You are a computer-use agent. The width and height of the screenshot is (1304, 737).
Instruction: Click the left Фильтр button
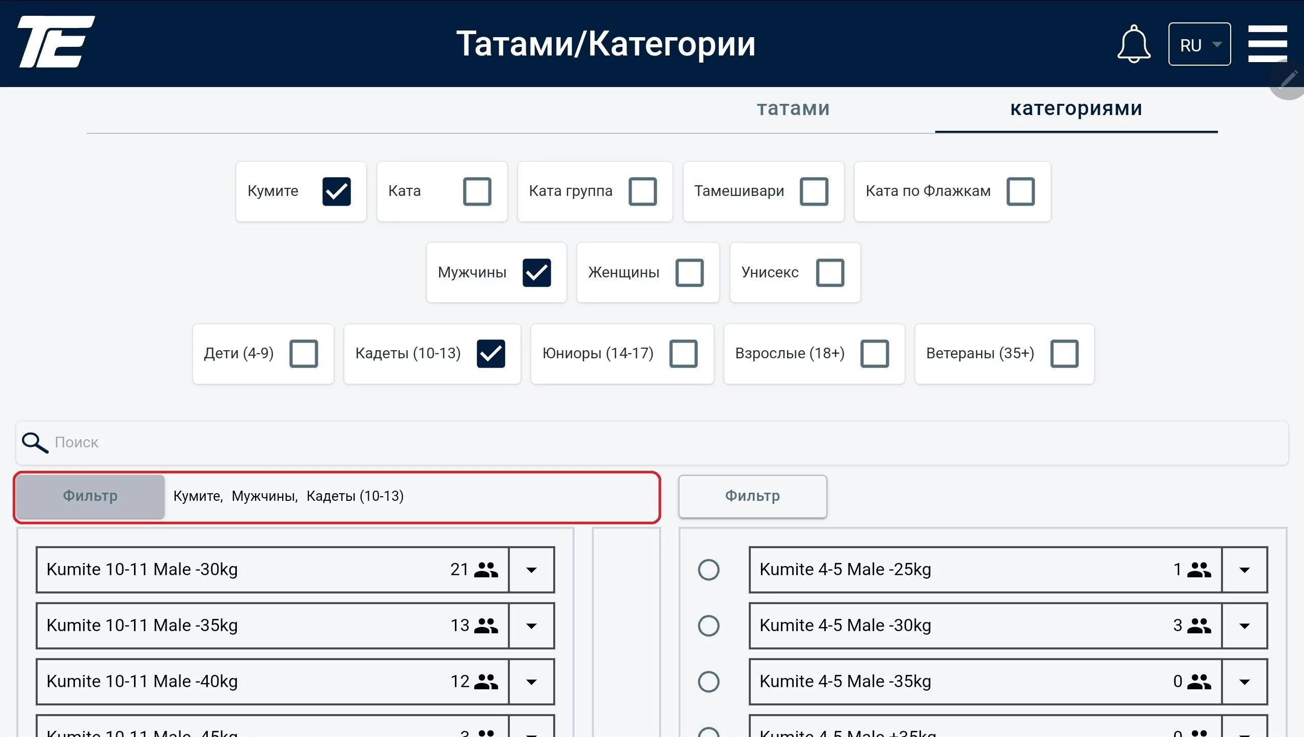click(x=90, y=496)
